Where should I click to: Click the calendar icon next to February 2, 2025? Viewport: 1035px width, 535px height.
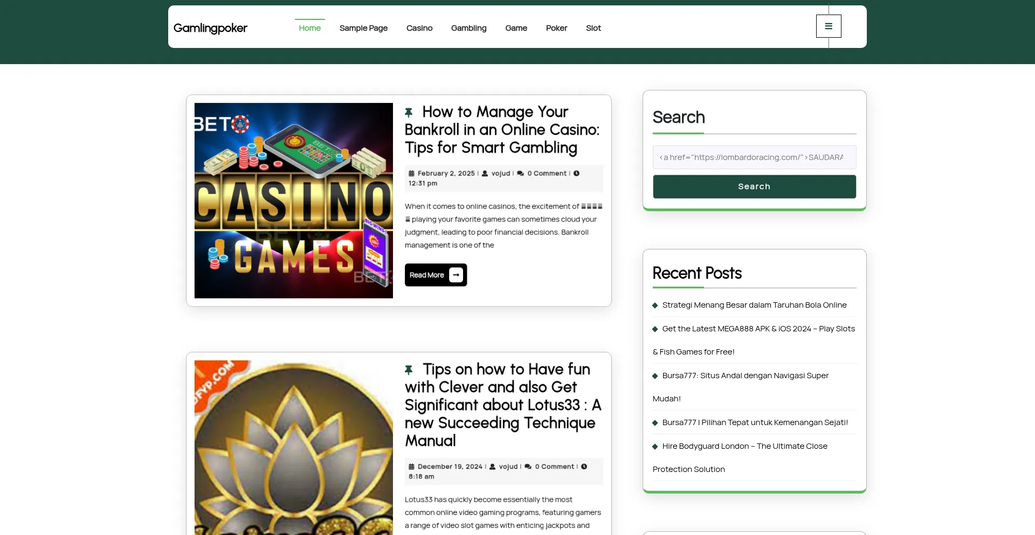pyautogui.click(x=411, y=173)
